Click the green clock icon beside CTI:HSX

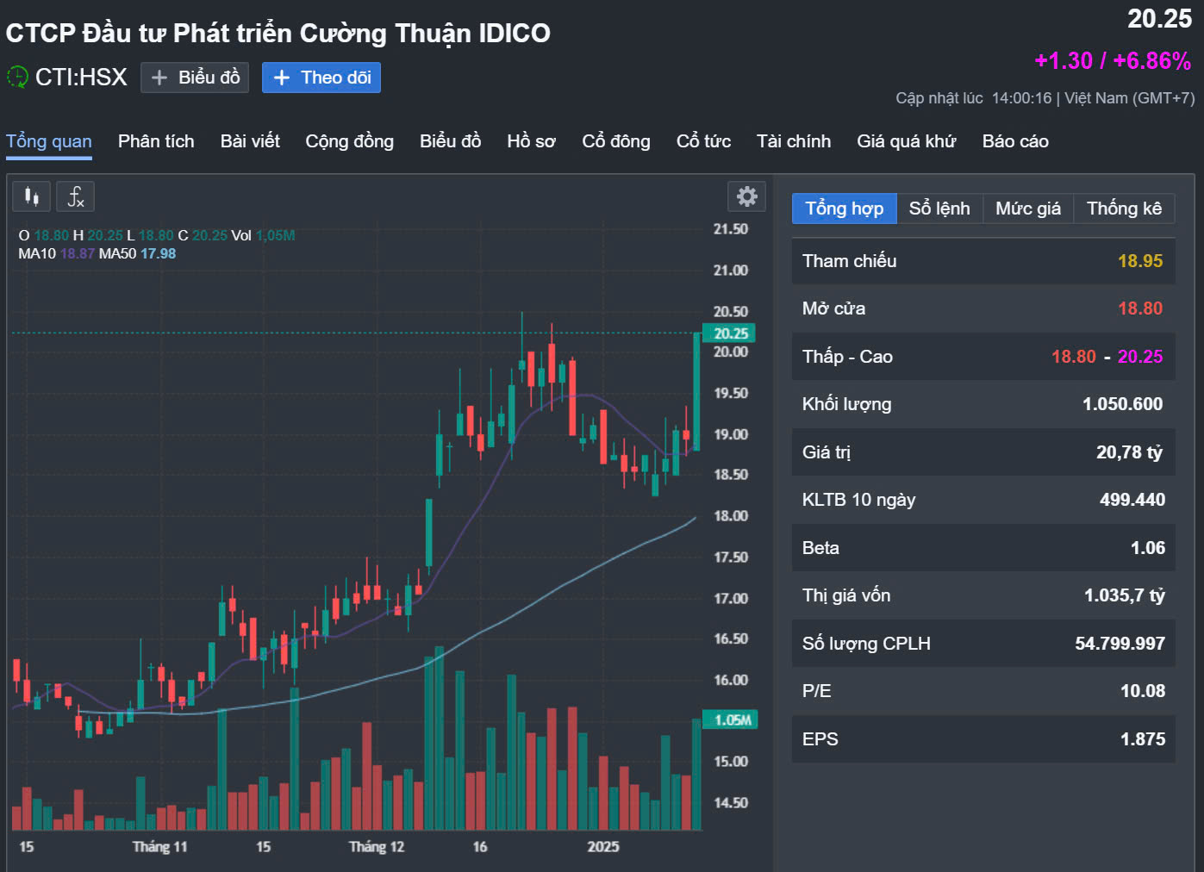pos(17,77)
